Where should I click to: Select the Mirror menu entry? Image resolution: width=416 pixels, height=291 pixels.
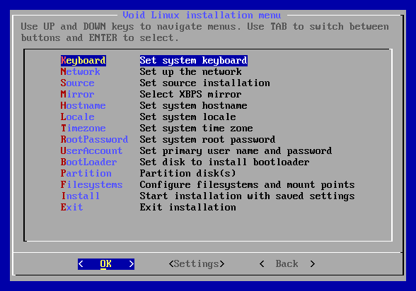[78, 94]
